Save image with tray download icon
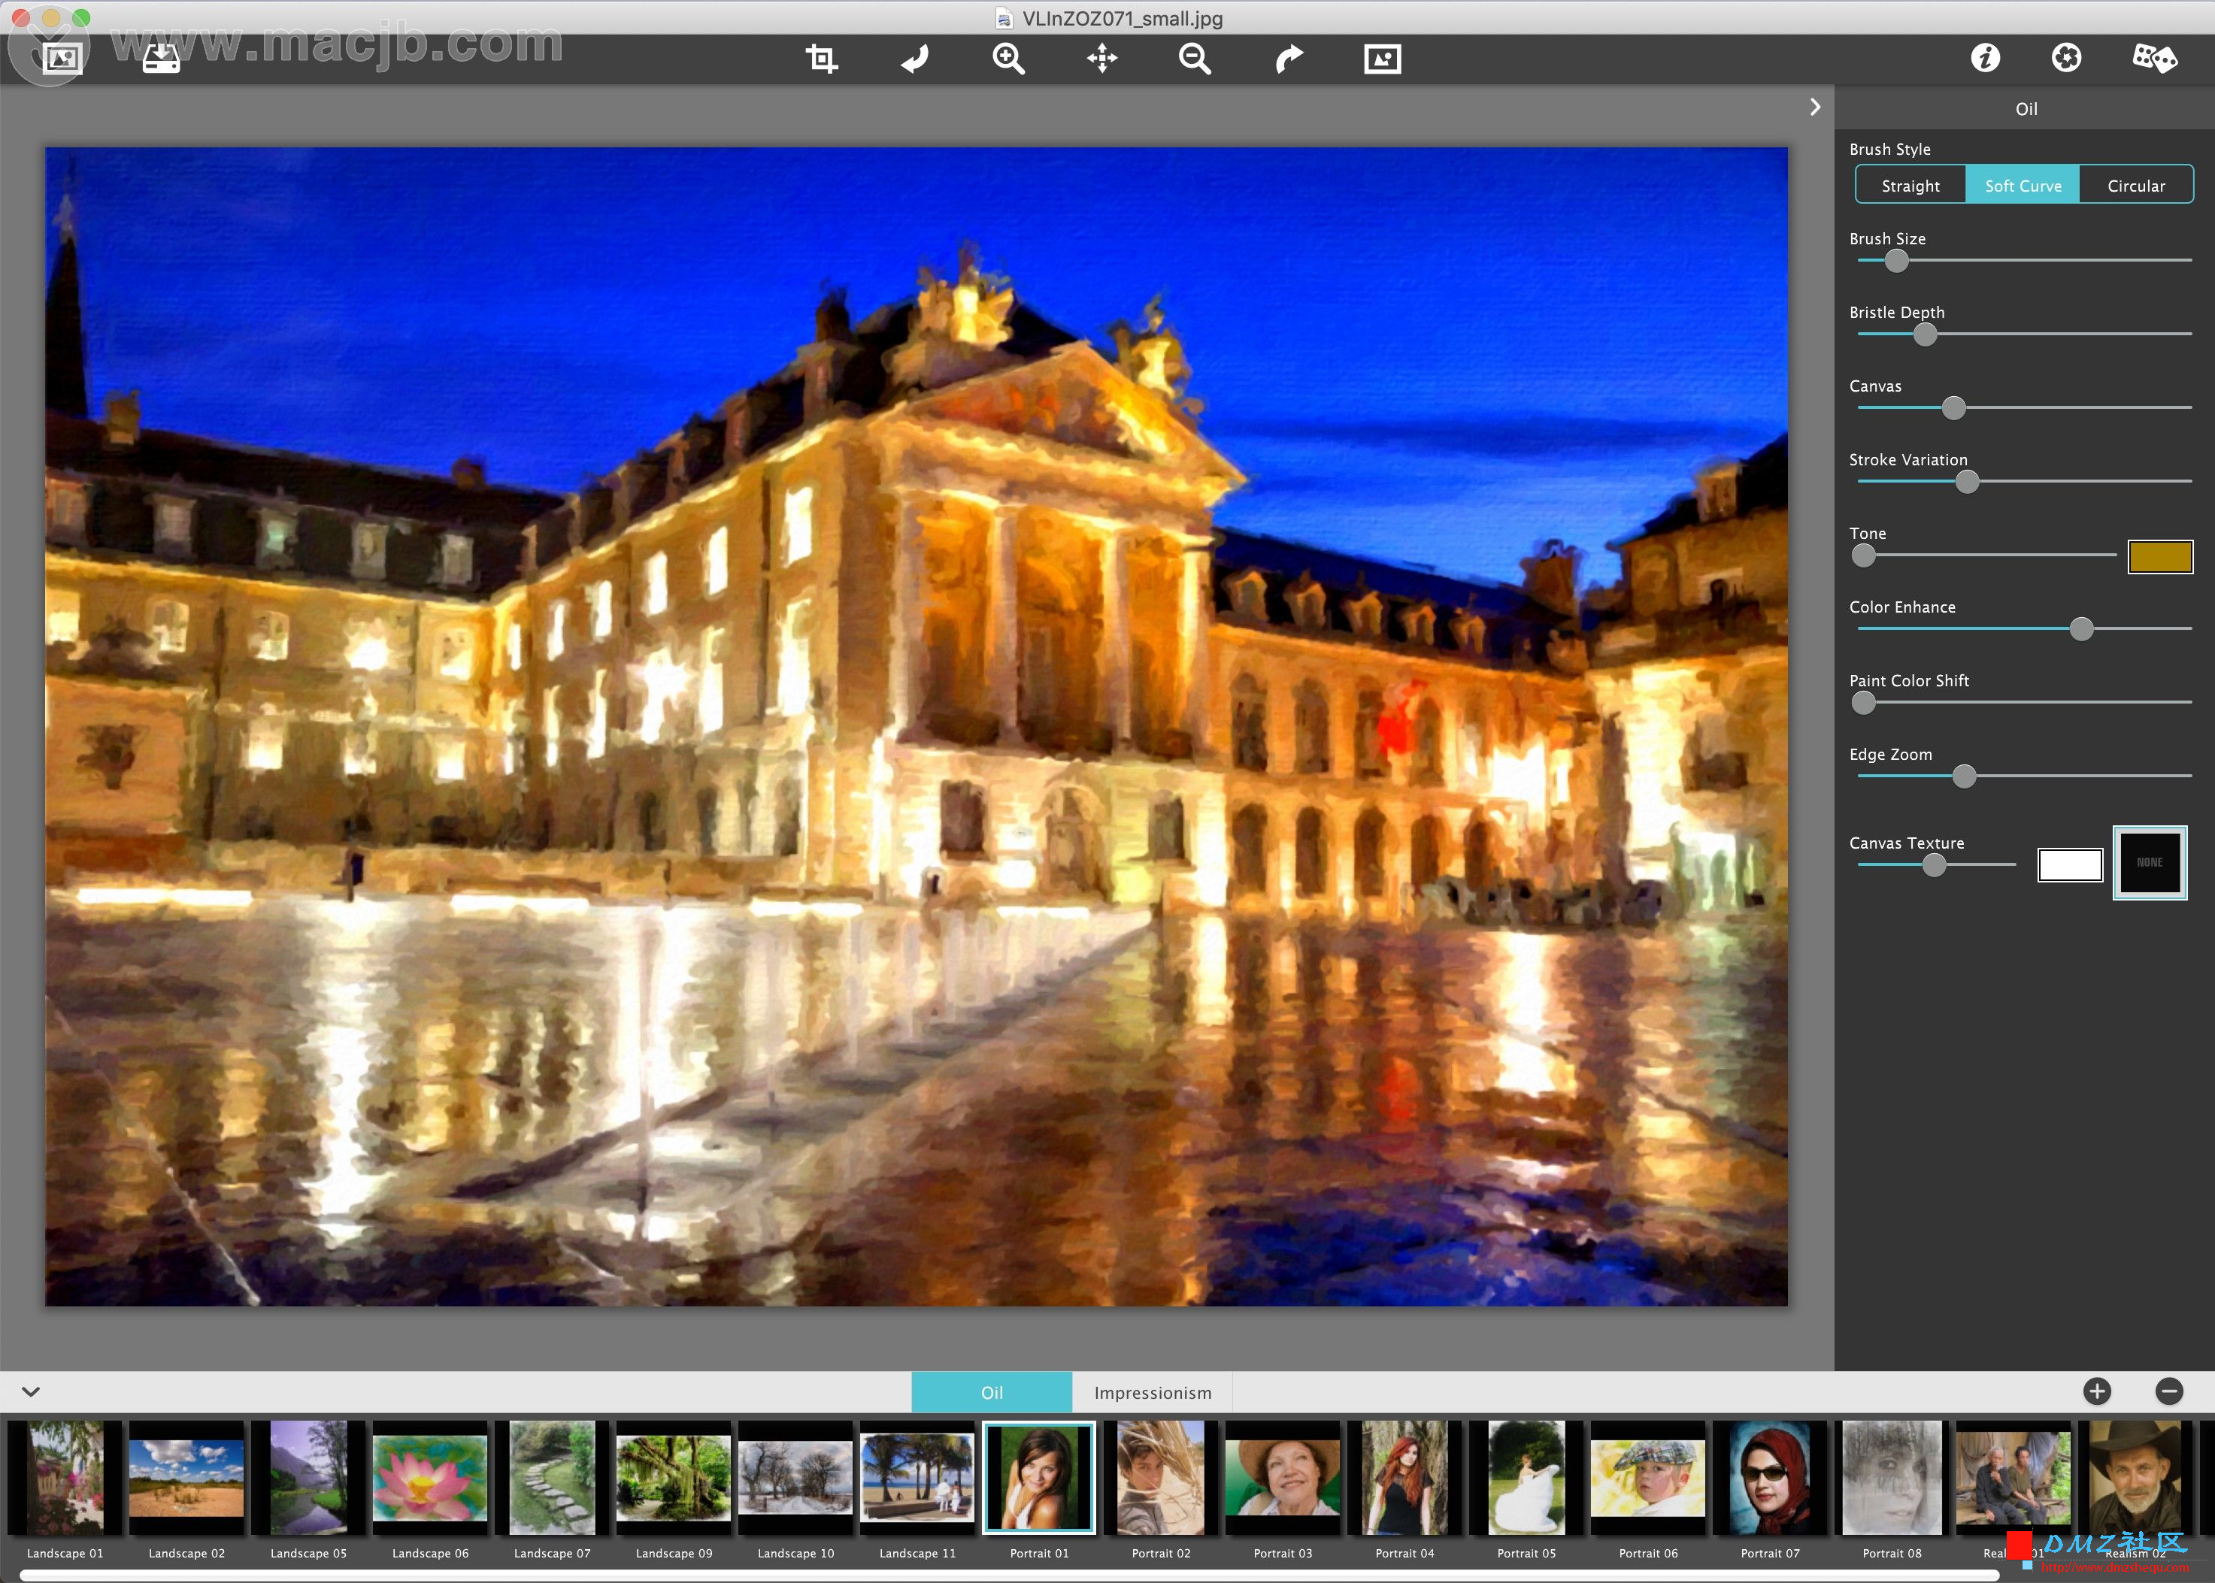This screenshot has height=1583, width=2215. 161,59
